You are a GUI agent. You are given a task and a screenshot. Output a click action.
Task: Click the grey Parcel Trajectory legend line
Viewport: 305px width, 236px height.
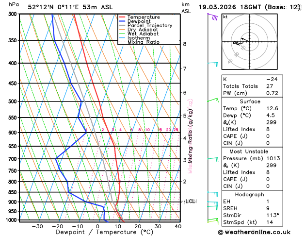[122, 25]
